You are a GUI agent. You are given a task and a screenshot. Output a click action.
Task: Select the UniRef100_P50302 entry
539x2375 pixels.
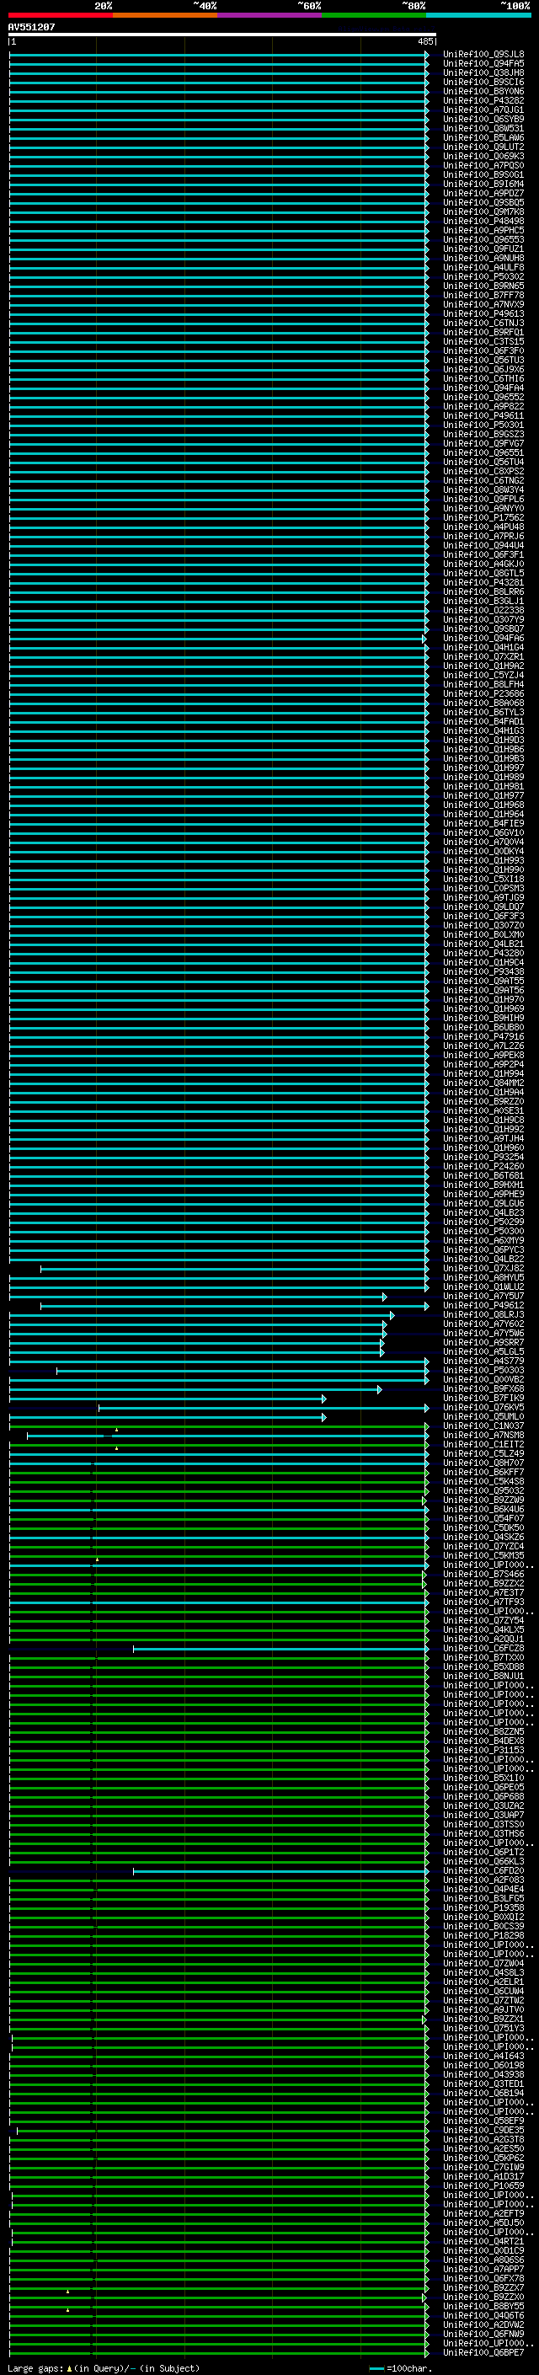(483, 276)
